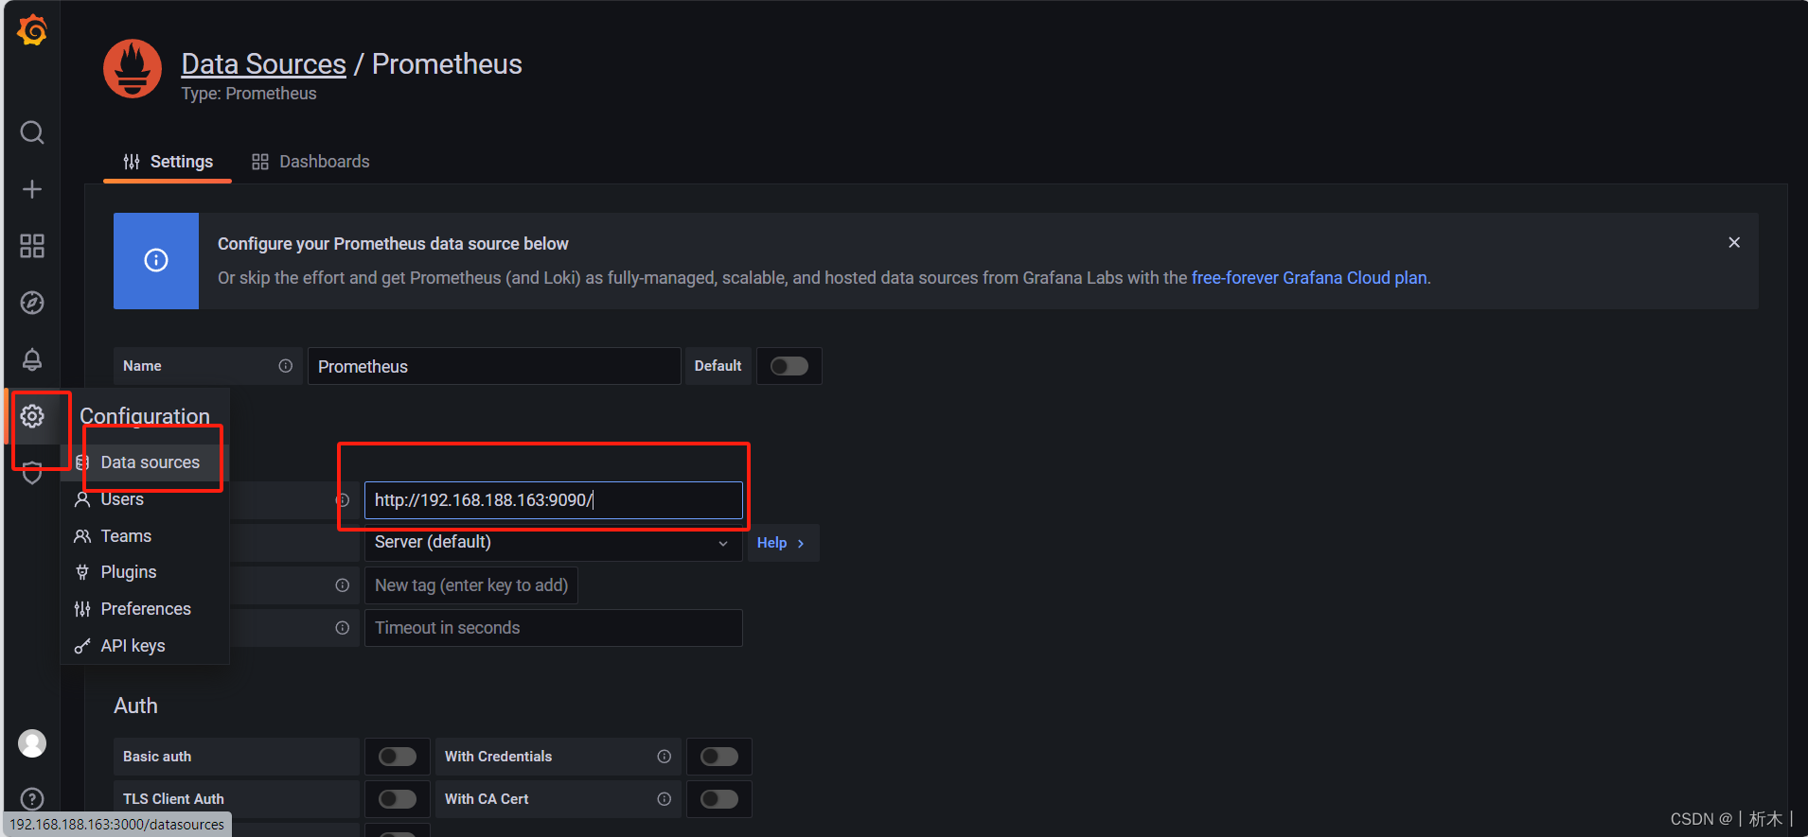This screenshot has height=837, width=1808.
Task: Select Data sources in Configuration menu
Action: (x=146, y=462)
